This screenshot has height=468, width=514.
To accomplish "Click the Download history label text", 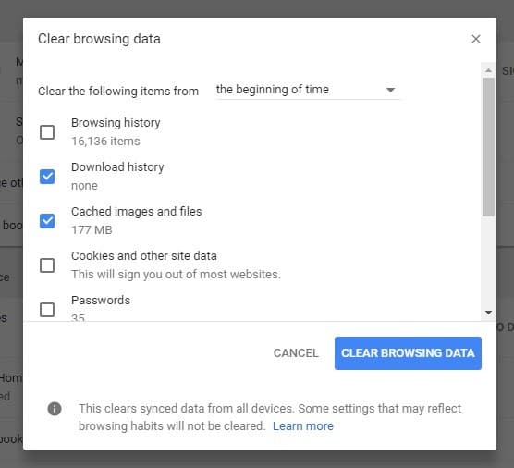I will [x=117, y=166].
